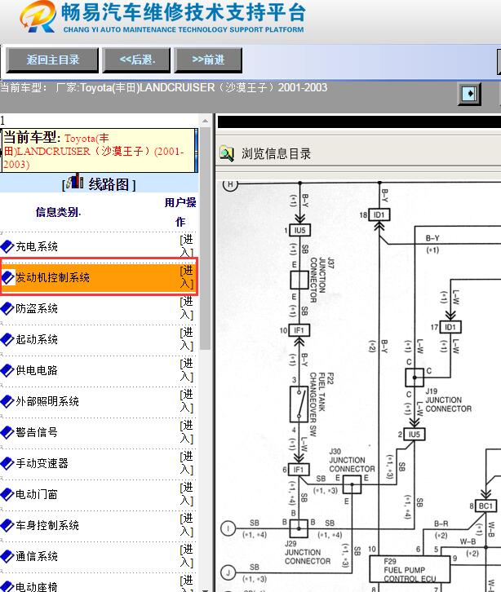This screenshot has width=501, height=592.
Task: Click the 线路图 section title
Action: pyautogui.click(x=109, y=184)
